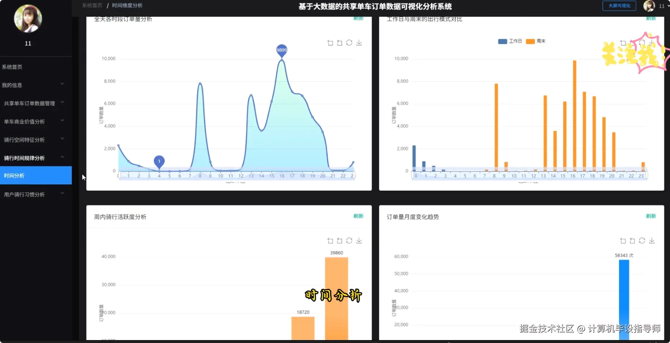Click the username 11 under sidebar avatar
This screenshot has width=670, height=343.
point(28,43)
